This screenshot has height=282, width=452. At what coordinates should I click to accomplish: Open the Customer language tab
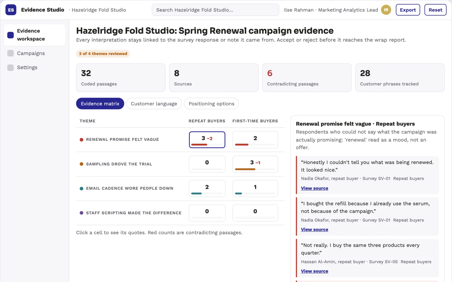click(x=154, y=104)
